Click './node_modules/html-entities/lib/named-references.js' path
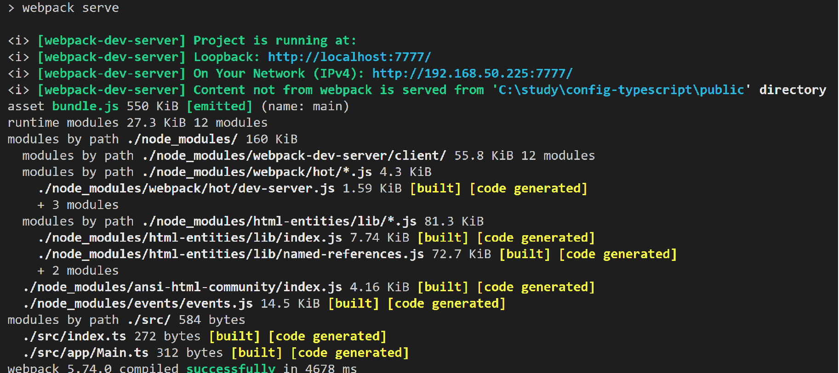The image size is (839, 373). tap(231, 254)
